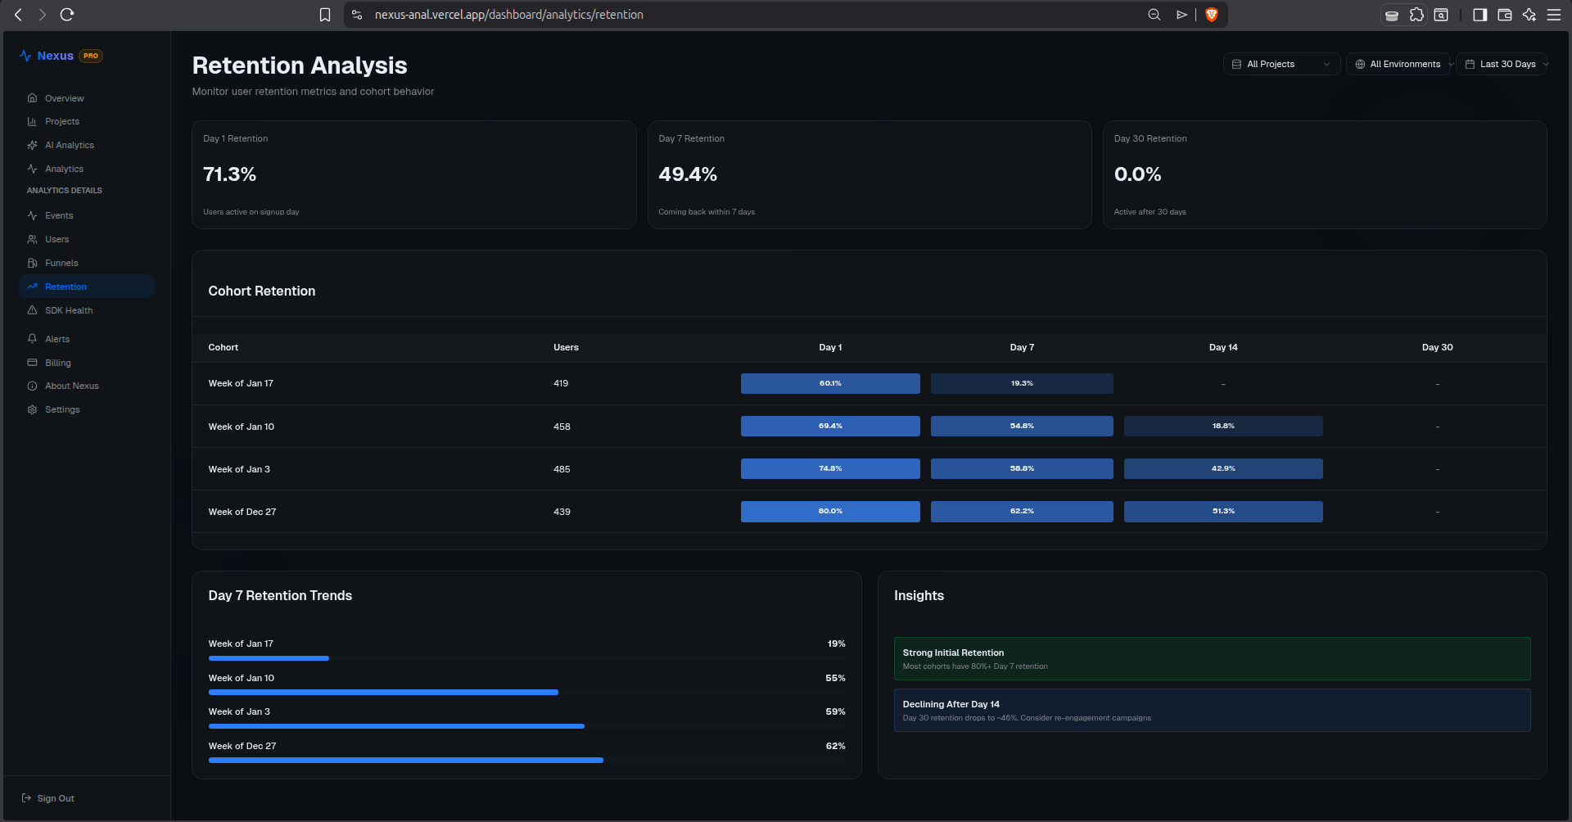Screen dimensions: 1572x822
Task: Click the Brave shields lion icon
Action: pos(1212,15)
